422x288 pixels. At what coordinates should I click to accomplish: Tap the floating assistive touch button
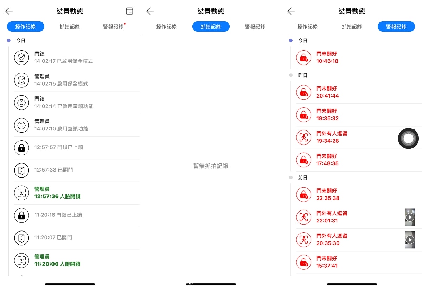pyautogui.click(x=408, y=139)
